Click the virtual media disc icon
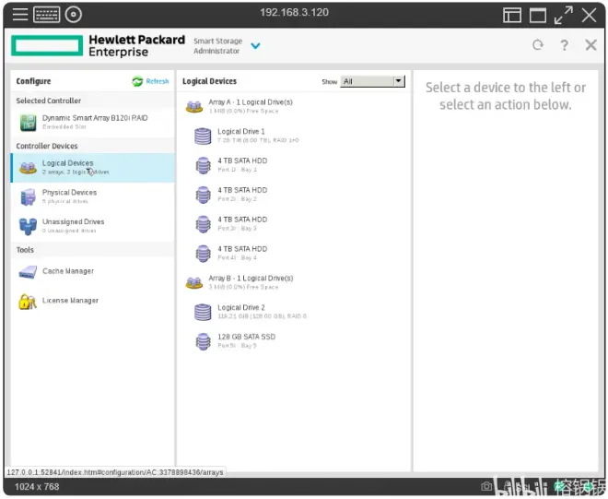Image resolution: width=608 pixels, height=499 pixels. click(x=74, y=15)
